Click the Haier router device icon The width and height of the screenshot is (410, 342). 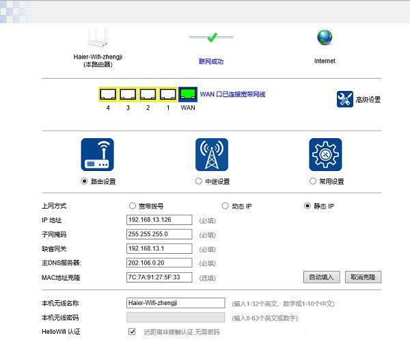100,37
